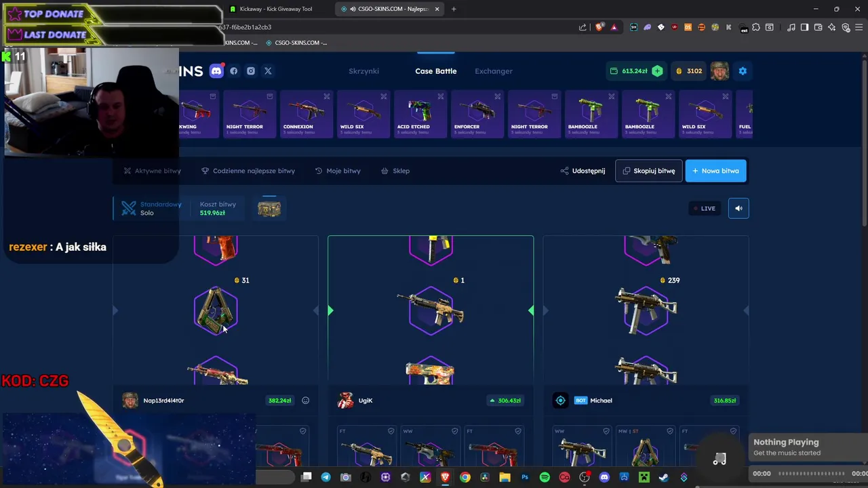Open Moje bitwy tab

coord(338,171)
